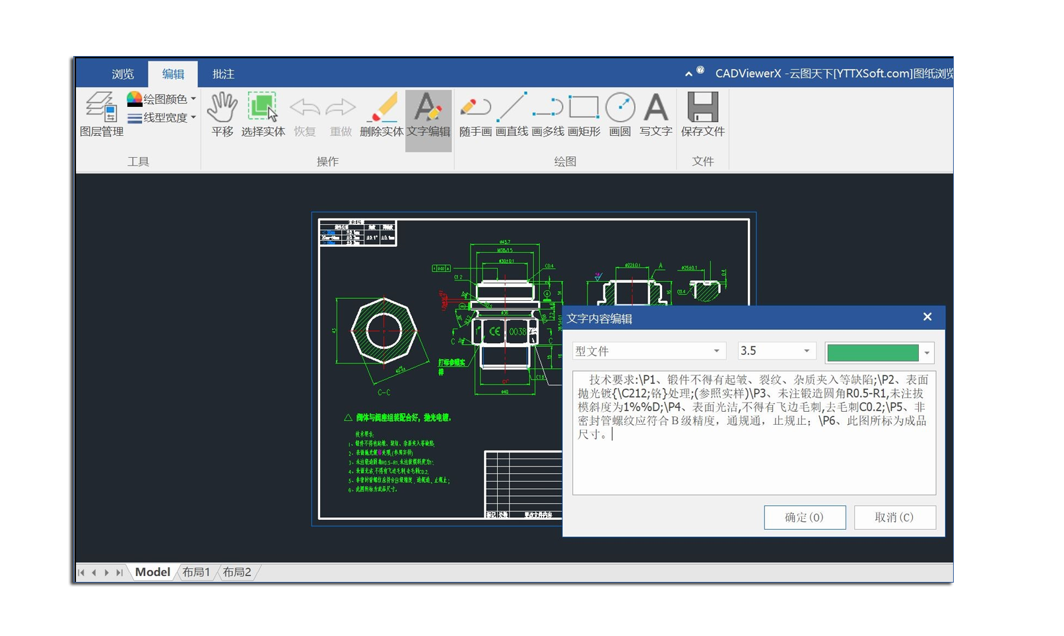Image resolution: width=1064 pixels, height=636 pixels.
Task: Pick the 随手画 freehand drawing tool
Action: click(477, 117)
